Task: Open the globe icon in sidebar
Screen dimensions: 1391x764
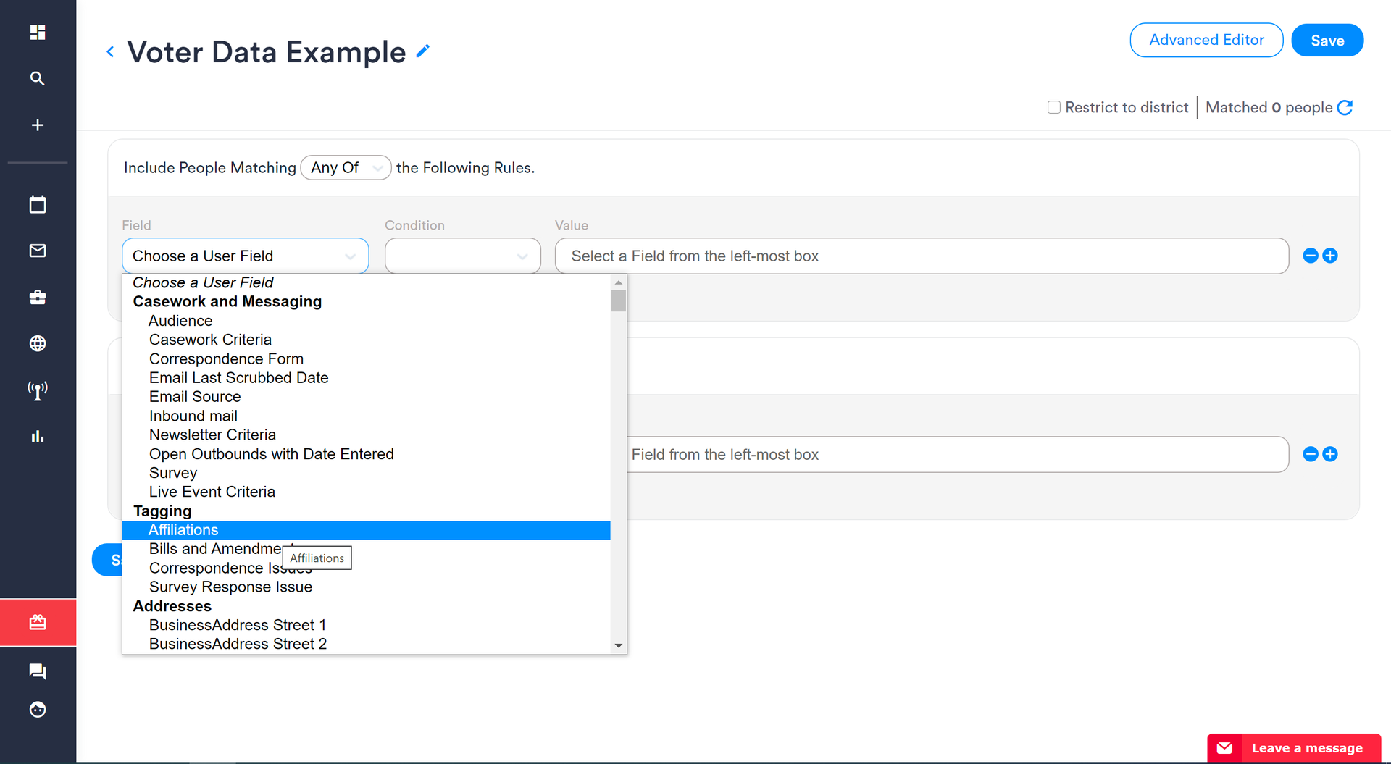Action: pyautogui.click(x=38, y=343)
